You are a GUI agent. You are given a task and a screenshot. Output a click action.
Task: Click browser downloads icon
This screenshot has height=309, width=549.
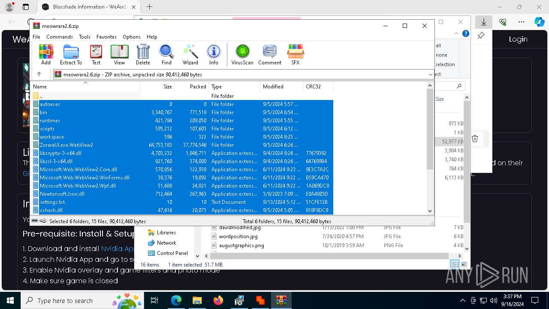coord(484,22)
